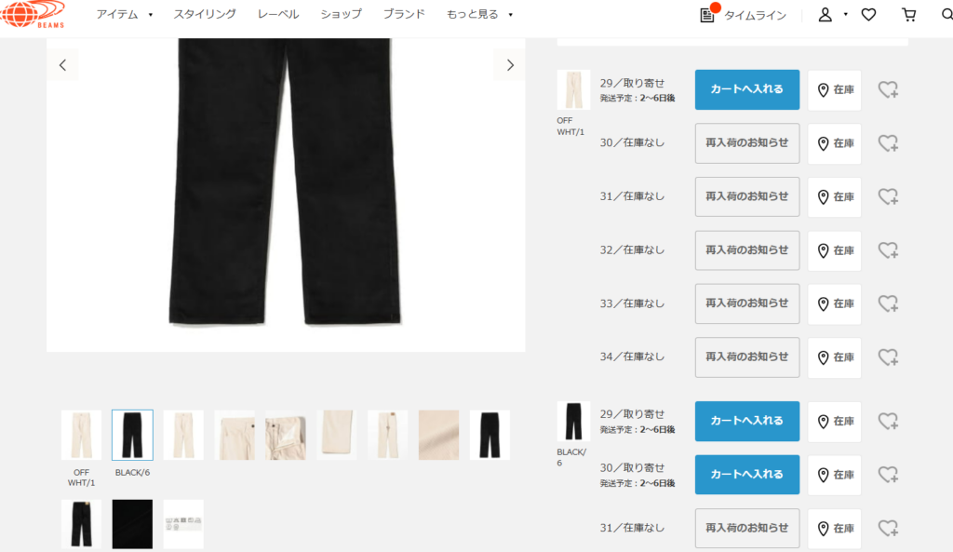This screenshot has width=953, height=552.
Task: Select the OFF WHT/1 color thumbnail
Action: [x=82, y=436]
